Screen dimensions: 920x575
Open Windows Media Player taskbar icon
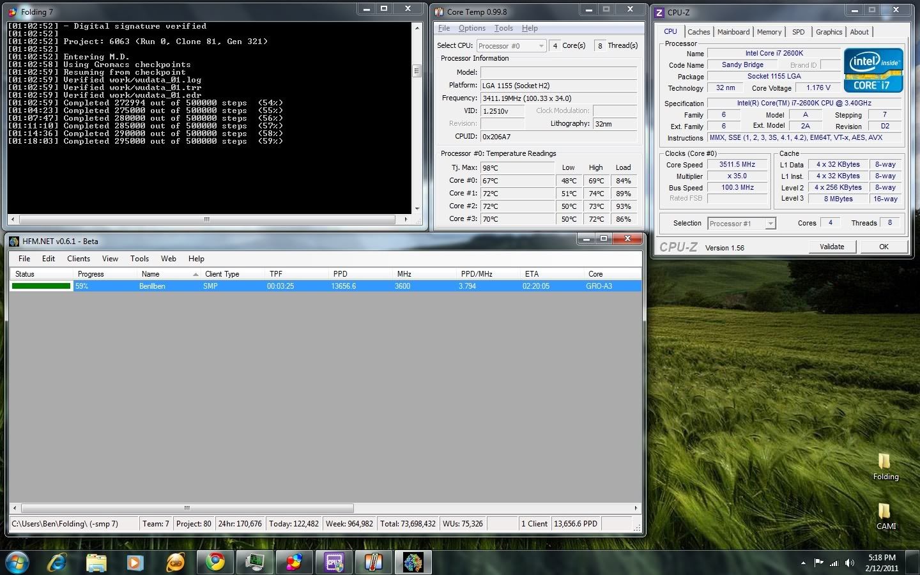[135, 562]
